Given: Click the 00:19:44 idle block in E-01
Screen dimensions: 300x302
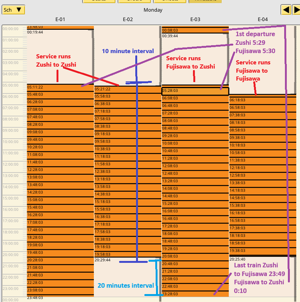Looking at the screenshot, I should (60, 57).
